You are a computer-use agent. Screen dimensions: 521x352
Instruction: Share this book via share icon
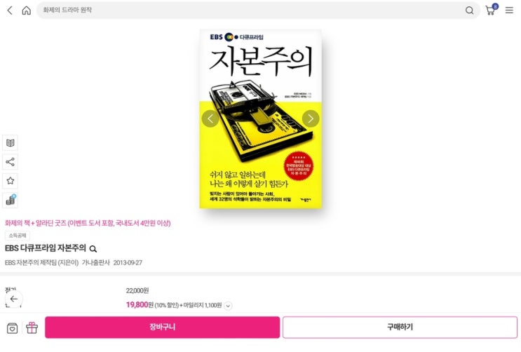point(11,162)
